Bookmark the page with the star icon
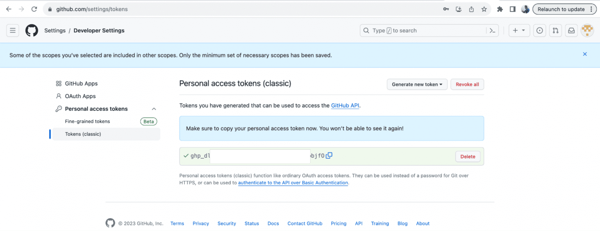 point(484,9)
